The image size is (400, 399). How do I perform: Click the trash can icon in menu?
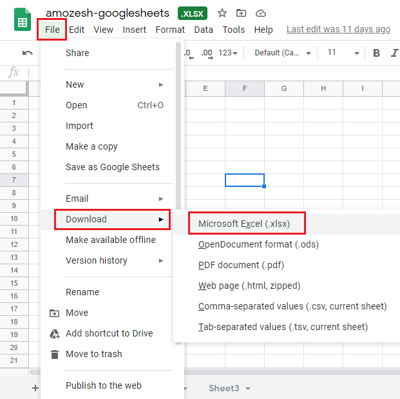tap(55, 354)
